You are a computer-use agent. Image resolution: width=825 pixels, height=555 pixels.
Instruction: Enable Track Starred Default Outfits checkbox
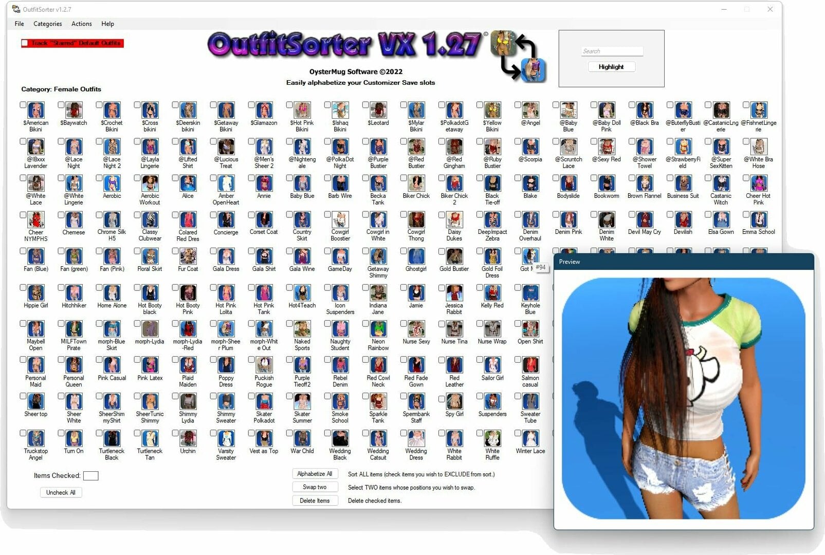tap(25, 43)
